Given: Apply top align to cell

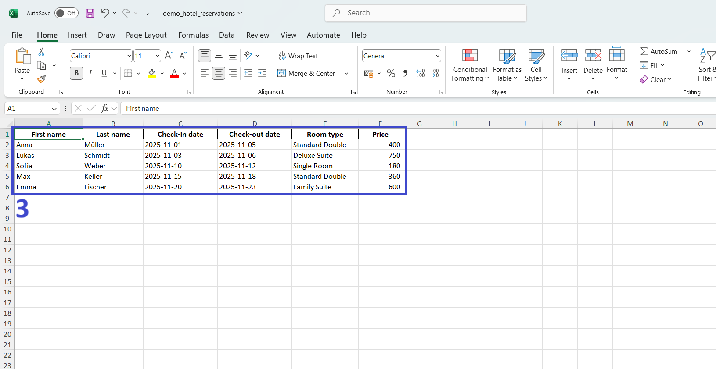Looking at the screenshot, I should [x=205, y=56].
